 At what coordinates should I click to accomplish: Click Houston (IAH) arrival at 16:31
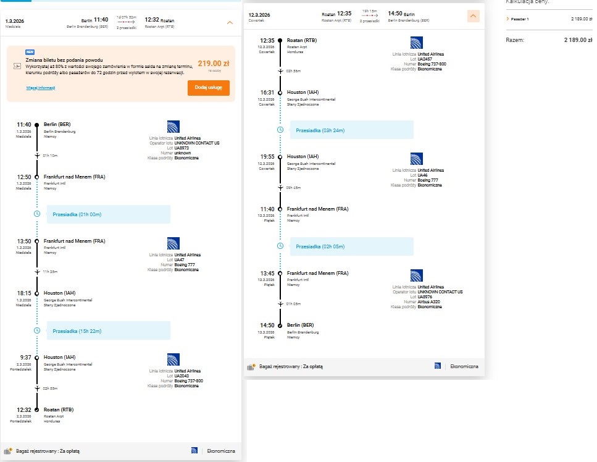click(303, 93)
